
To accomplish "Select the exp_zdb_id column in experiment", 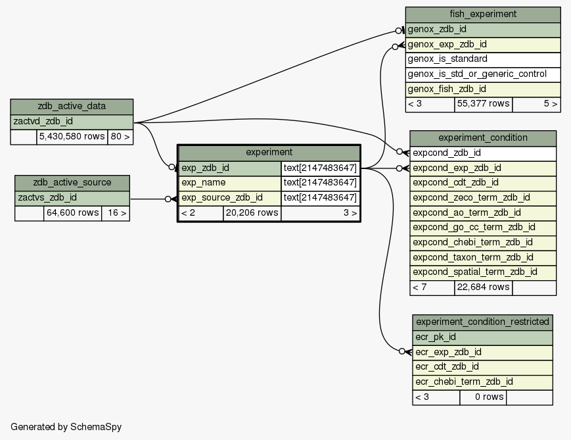I will tap(230, 168).
